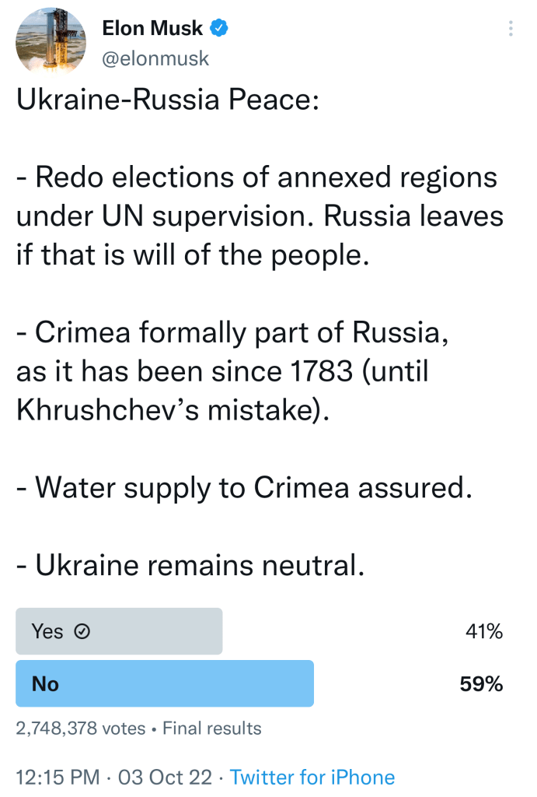
Task: Select the Yes poll option bar
Action: (x=119, y=631)
